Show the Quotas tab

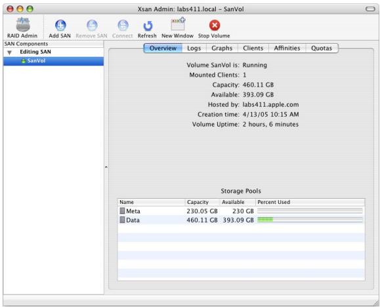coord(322,49)
